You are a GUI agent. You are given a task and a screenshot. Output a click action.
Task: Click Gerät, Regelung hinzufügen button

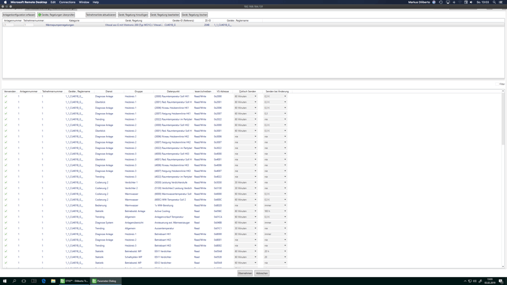(133, 15)
